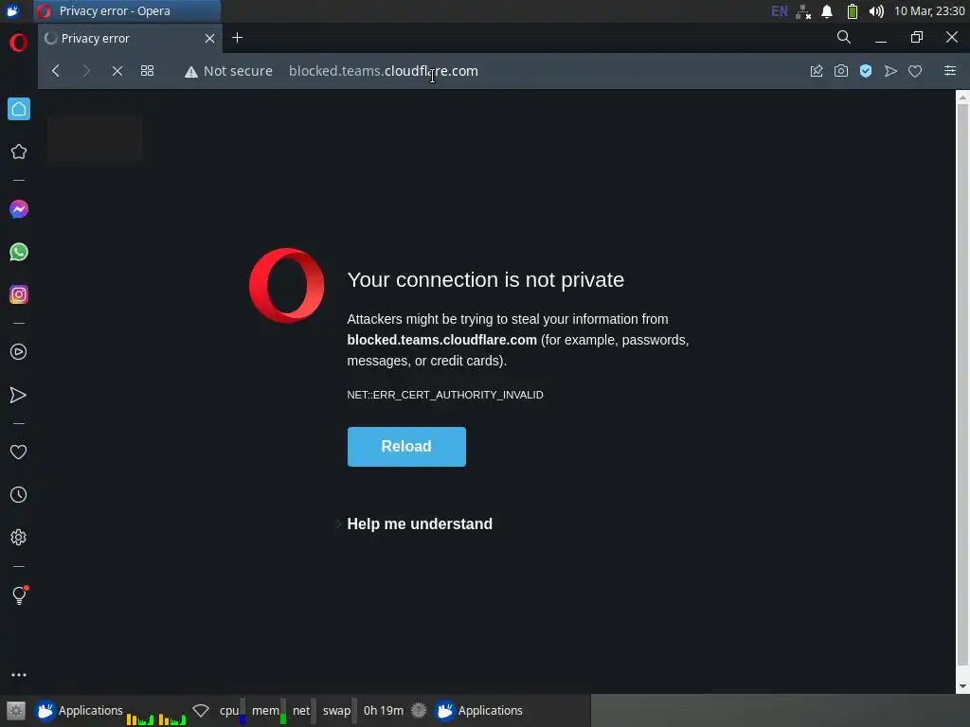Image resolution: width=970 pixels, height=727 pixels.
Task: Open the clock showing 10 Mar, 23:30
Action: pyautogui.click(x=929, y=11)
